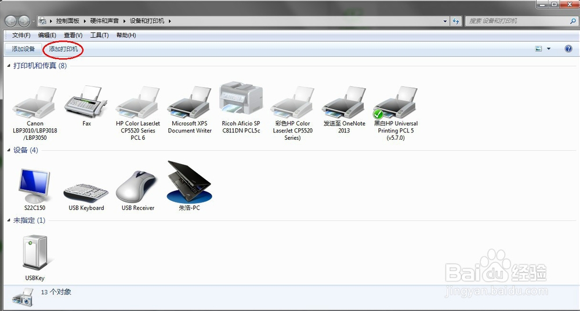Click the search magnifier icon
Viewport: 580px width, 311px height.
(572, 21)
